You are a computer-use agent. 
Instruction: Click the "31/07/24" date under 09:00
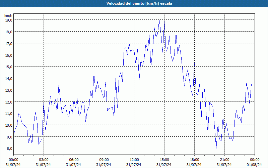click(104, 165)
